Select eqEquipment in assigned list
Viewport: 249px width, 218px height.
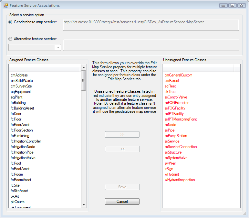pyautogui.click(x=21, y=92)
